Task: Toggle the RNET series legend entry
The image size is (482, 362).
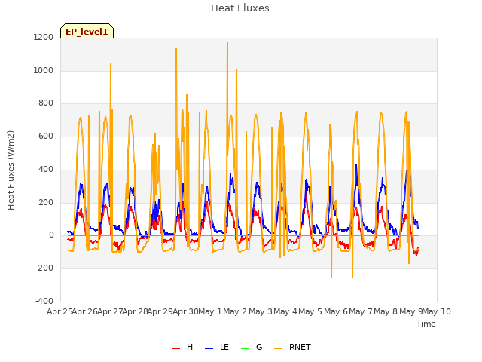Action: 292,347
